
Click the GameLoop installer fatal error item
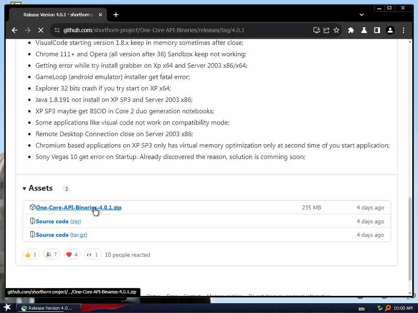click(x=113, y=77)
